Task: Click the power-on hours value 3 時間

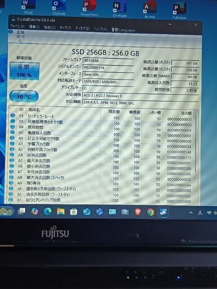Action: click(185, 90)
